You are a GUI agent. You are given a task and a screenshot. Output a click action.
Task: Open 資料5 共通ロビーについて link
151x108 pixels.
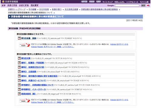[34, 80]
